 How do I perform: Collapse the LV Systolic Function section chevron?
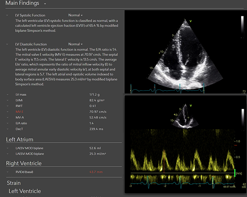click(x=7, y=15)
